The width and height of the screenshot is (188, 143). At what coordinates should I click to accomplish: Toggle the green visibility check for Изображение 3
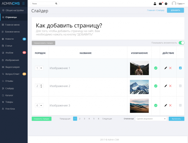click(x=156, y=105)
